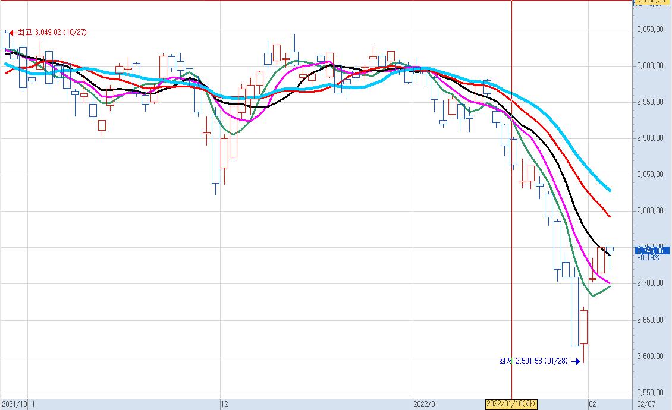This screenshot has width=672, height=410.
Task: Select the current price tag 2,745.06
Action: [x=652, y=251]
